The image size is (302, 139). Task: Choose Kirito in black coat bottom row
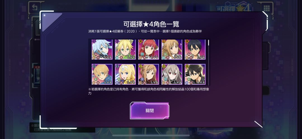pyautogui.click(x=195, y=74)
